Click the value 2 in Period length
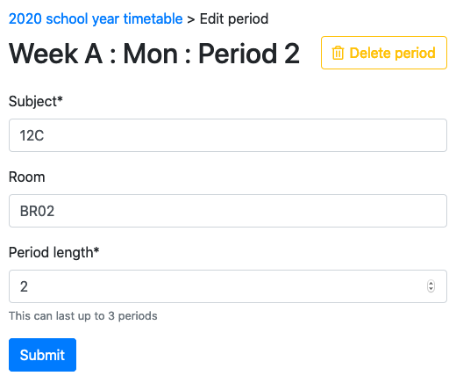This screenshot has height=383, width=456. pos(24,286)
